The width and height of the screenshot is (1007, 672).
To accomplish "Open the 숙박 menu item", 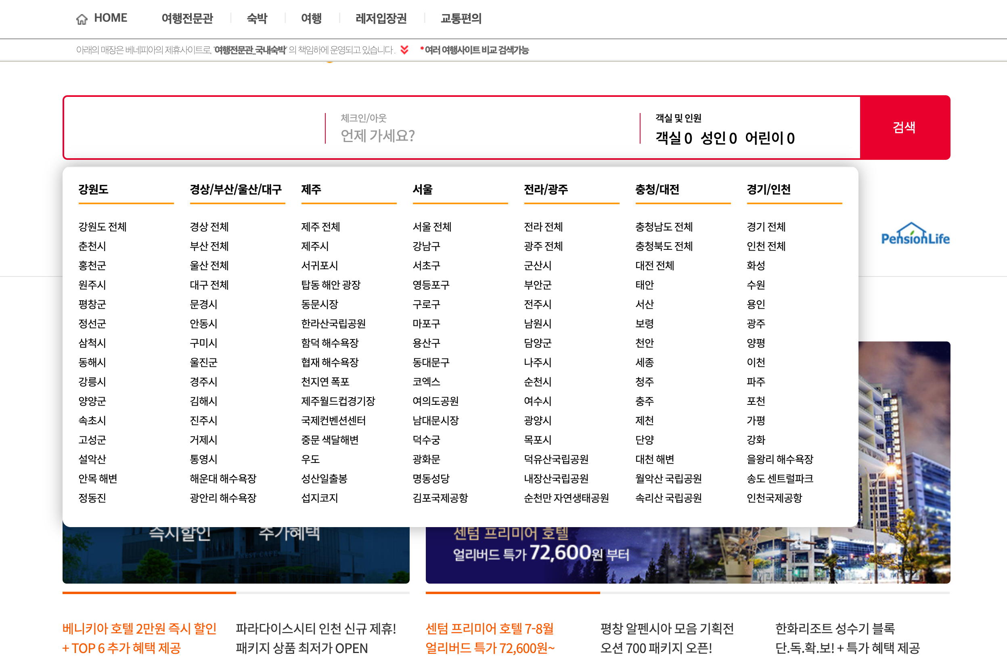I will click(257, 19).
